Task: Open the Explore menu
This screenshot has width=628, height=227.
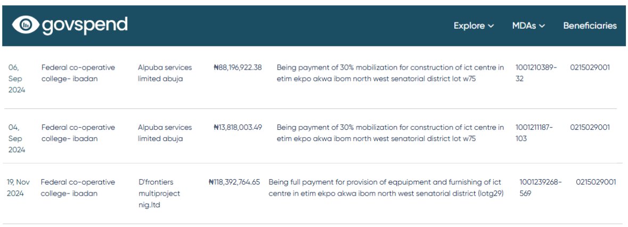Action: pos(469,26)
